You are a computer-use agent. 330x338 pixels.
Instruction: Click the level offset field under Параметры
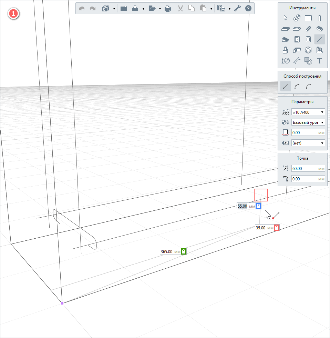(308, 133)
